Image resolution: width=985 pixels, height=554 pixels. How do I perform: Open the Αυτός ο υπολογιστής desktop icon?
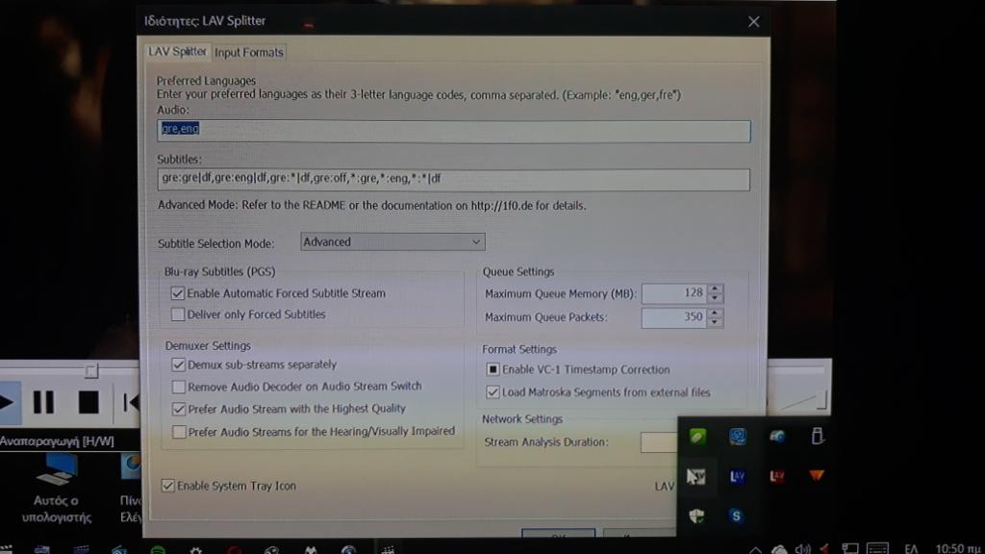pyautogui.click(x=57, y=489)
